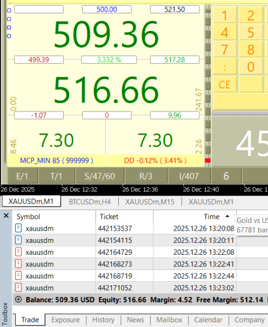This screenshot has height=327, width=268.
Task: Click the 500.00 value field
Action: (107, 9)
